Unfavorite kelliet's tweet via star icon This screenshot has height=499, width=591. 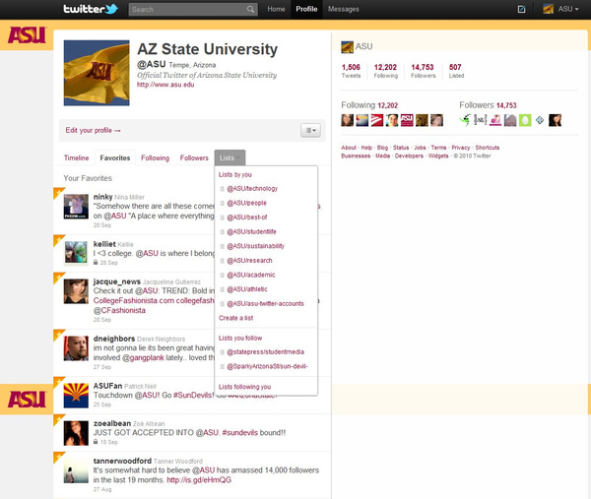[x=58, y=239]
